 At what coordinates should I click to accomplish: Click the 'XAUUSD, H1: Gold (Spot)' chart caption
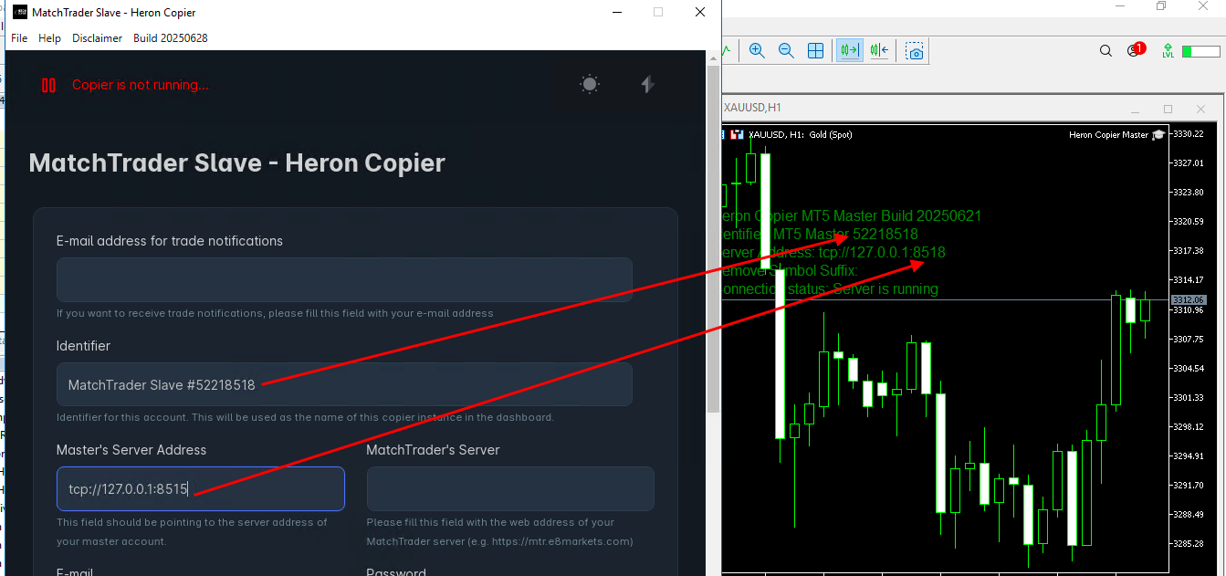click(801, 135)
